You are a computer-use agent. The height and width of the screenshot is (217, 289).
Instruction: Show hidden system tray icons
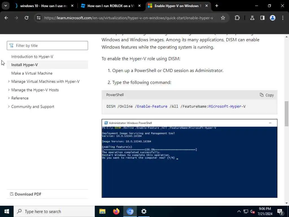pyautogui.click(x=239, y=211)
